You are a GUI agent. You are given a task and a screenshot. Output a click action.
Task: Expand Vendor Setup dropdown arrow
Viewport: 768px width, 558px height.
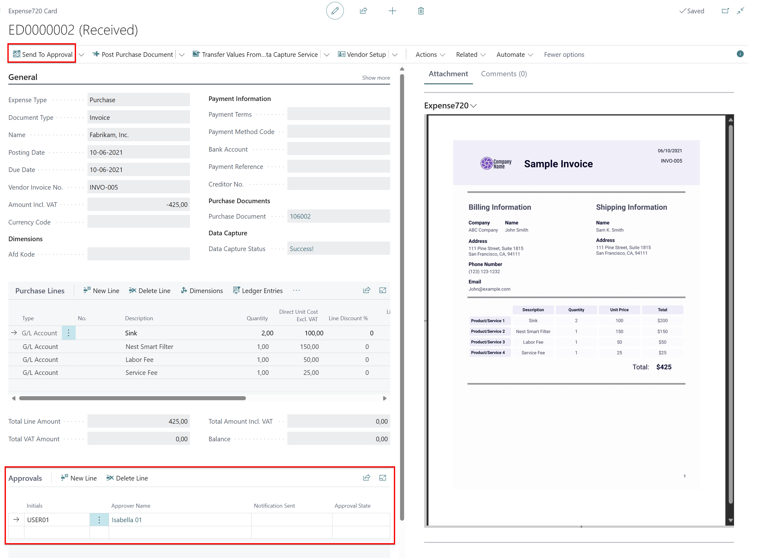point(395,55)
